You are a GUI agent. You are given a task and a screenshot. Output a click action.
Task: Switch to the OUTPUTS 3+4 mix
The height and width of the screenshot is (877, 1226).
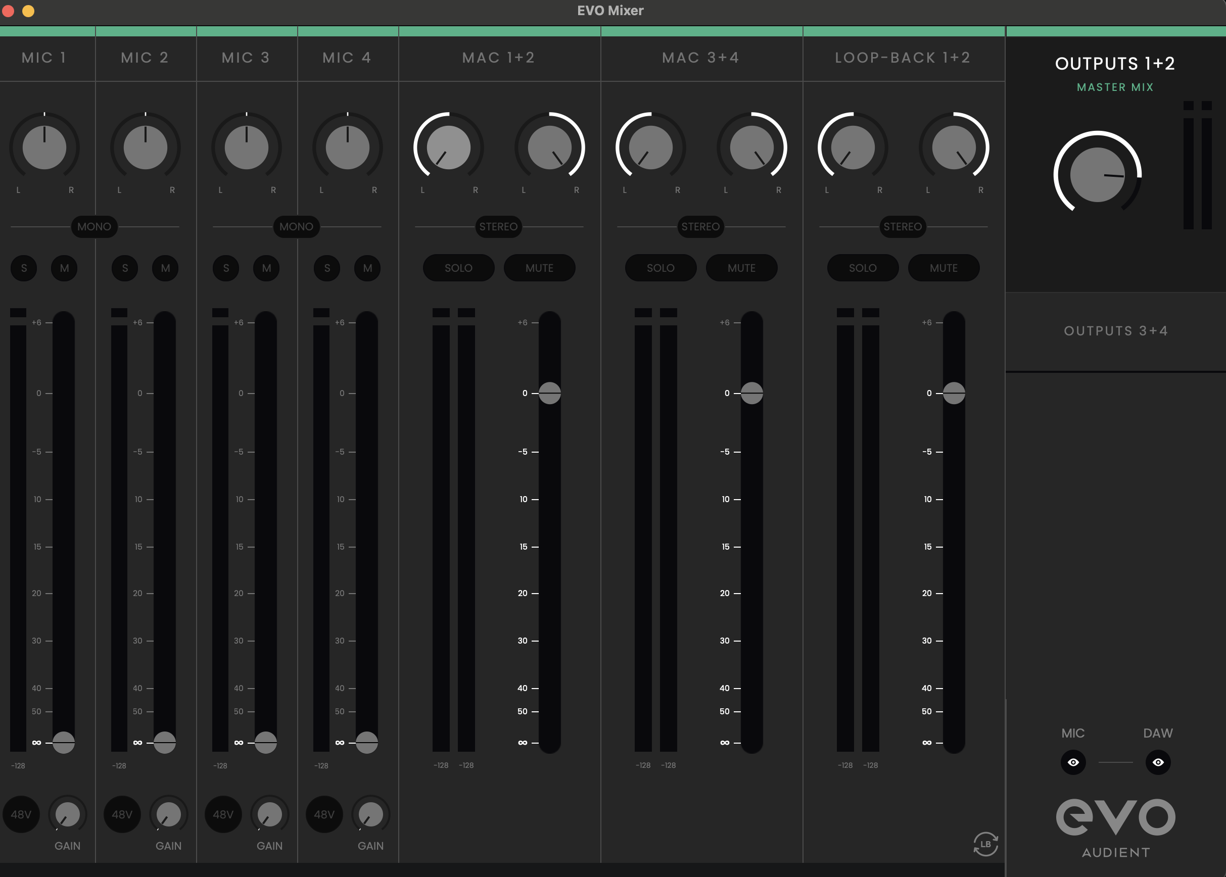[x=1116, y=330]
